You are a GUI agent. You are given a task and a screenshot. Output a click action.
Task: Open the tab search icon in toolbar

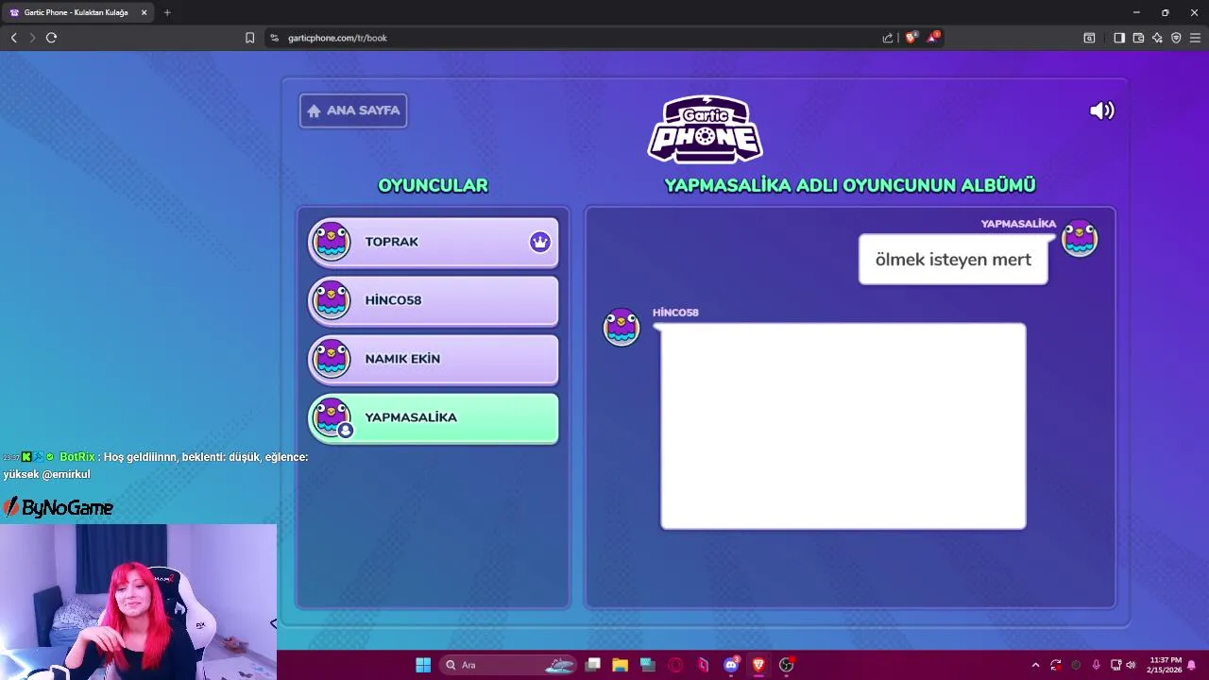pos(1089,38)
